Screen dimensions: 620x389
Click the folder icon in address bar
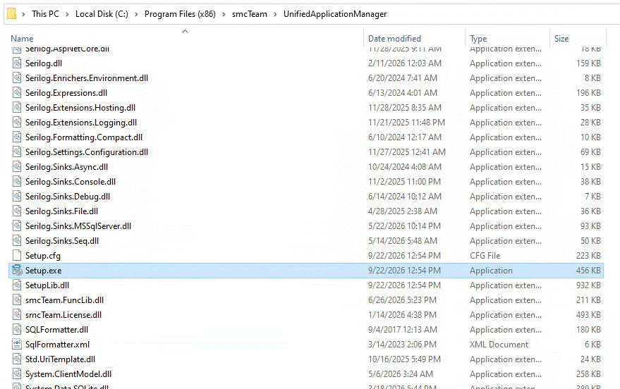11,14
